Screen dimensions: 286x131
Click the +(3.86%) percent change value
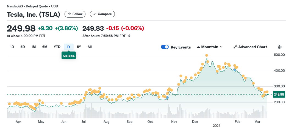click(66, 28)
